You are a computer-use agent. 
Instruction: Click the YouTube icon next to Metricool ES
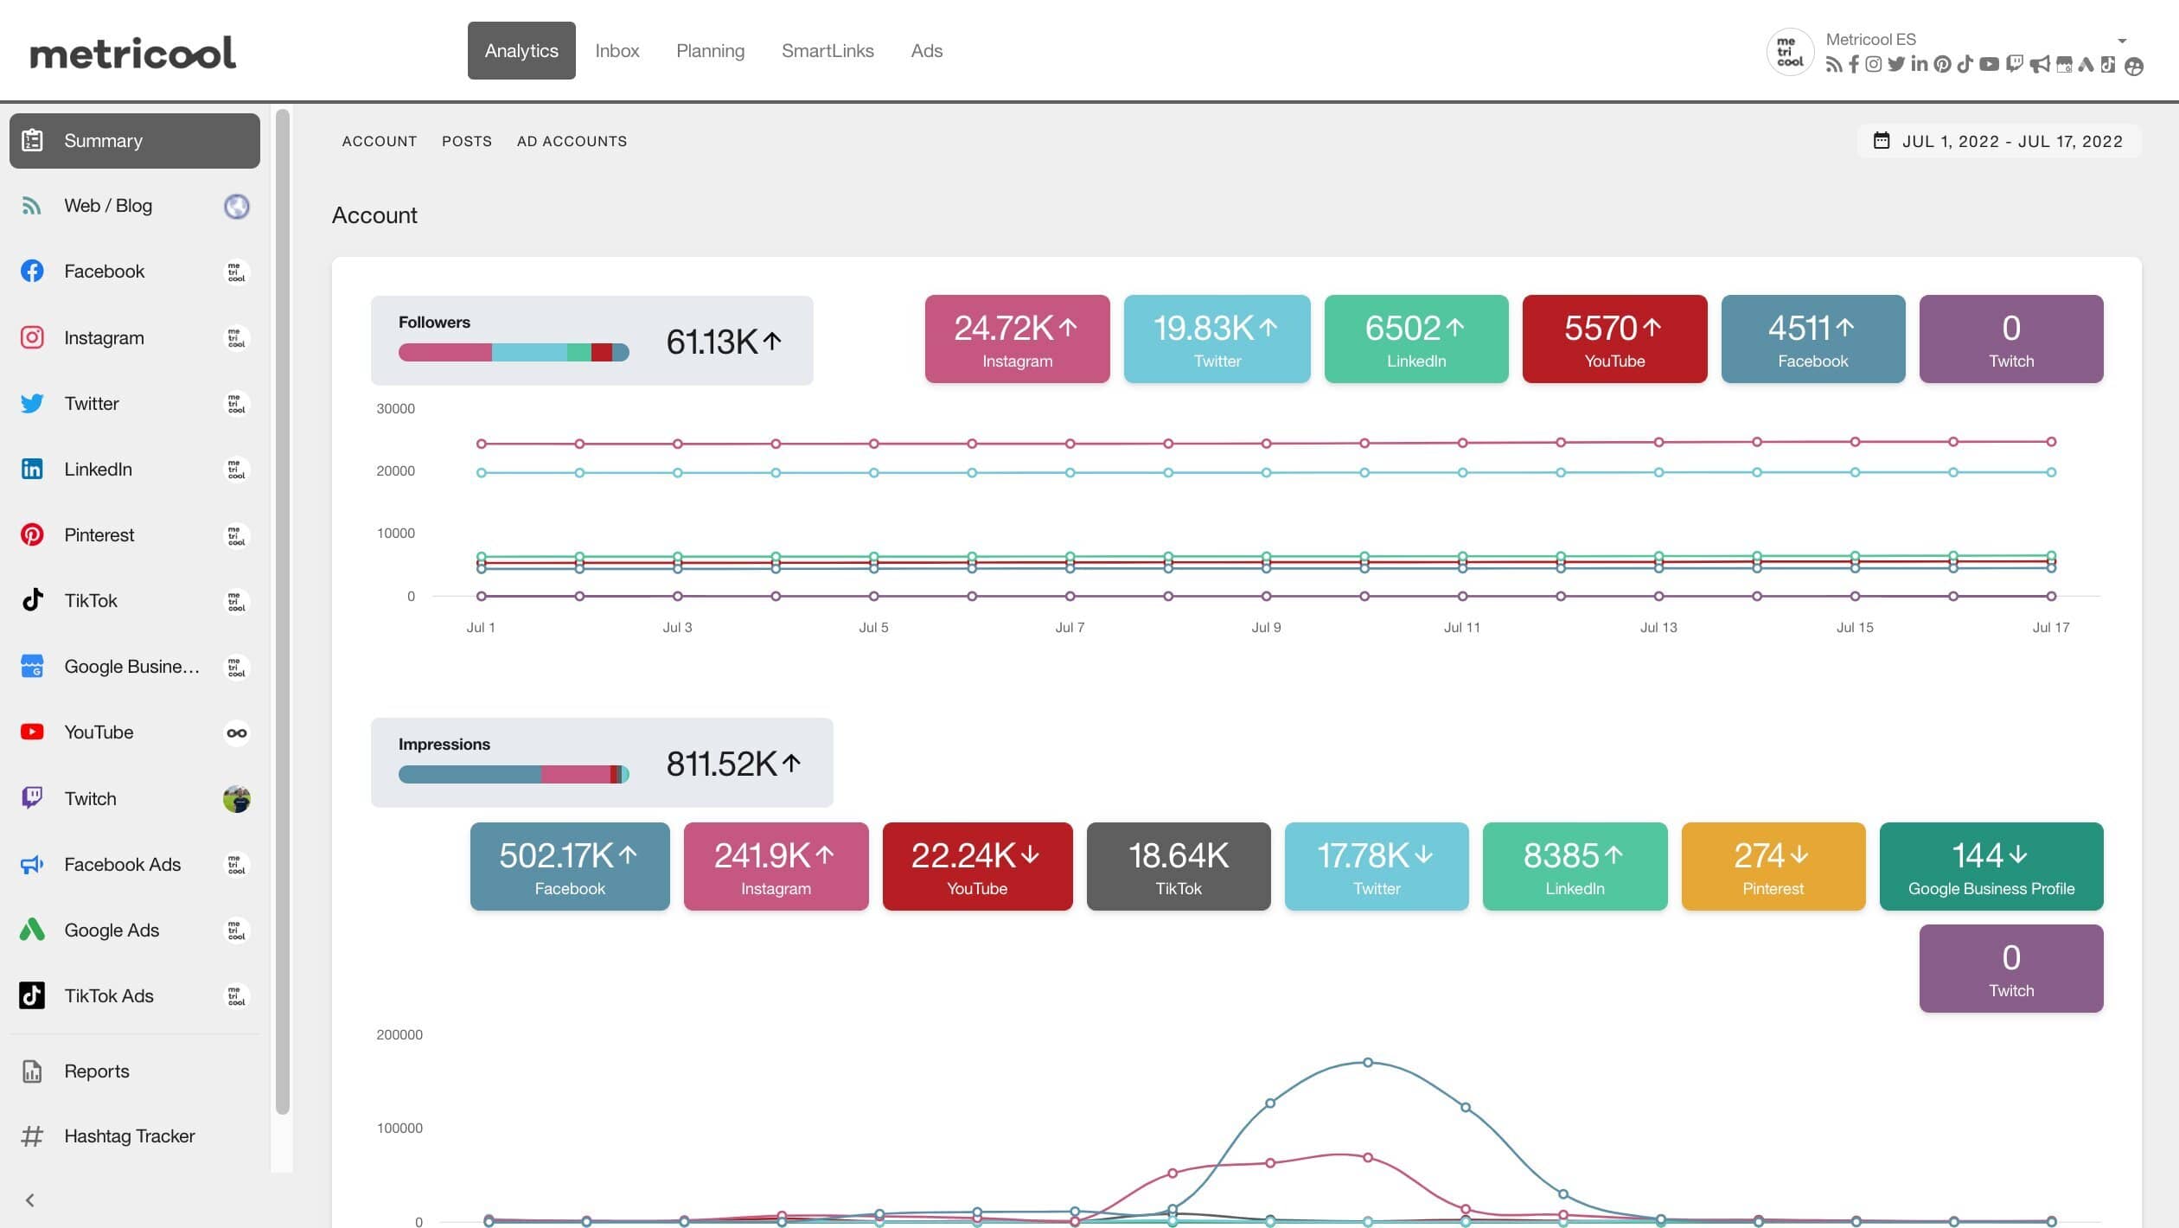coord(1988,64)
